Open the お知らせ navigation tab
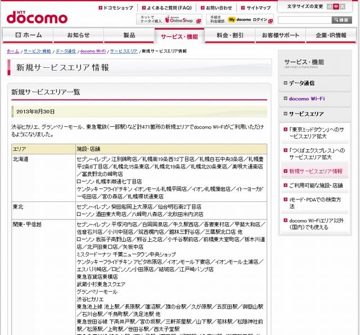 click(x=78, y=35)
